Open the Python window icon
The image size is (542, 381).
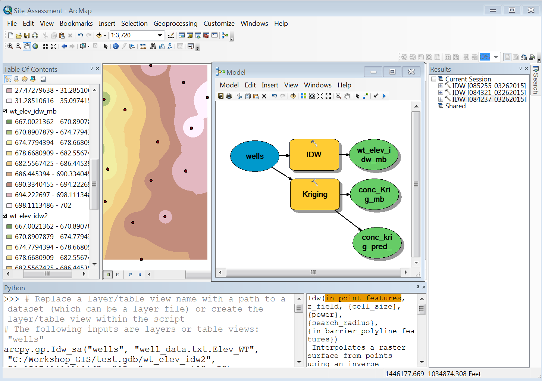point(214,35)
